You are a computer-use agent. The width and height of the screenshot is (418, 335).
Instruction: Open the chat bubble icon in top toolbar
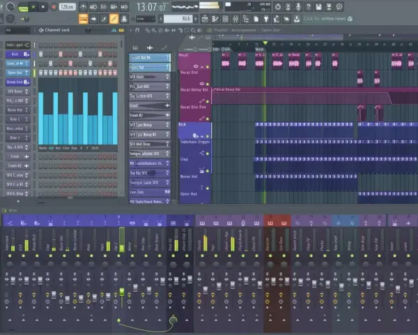point(339,7)
